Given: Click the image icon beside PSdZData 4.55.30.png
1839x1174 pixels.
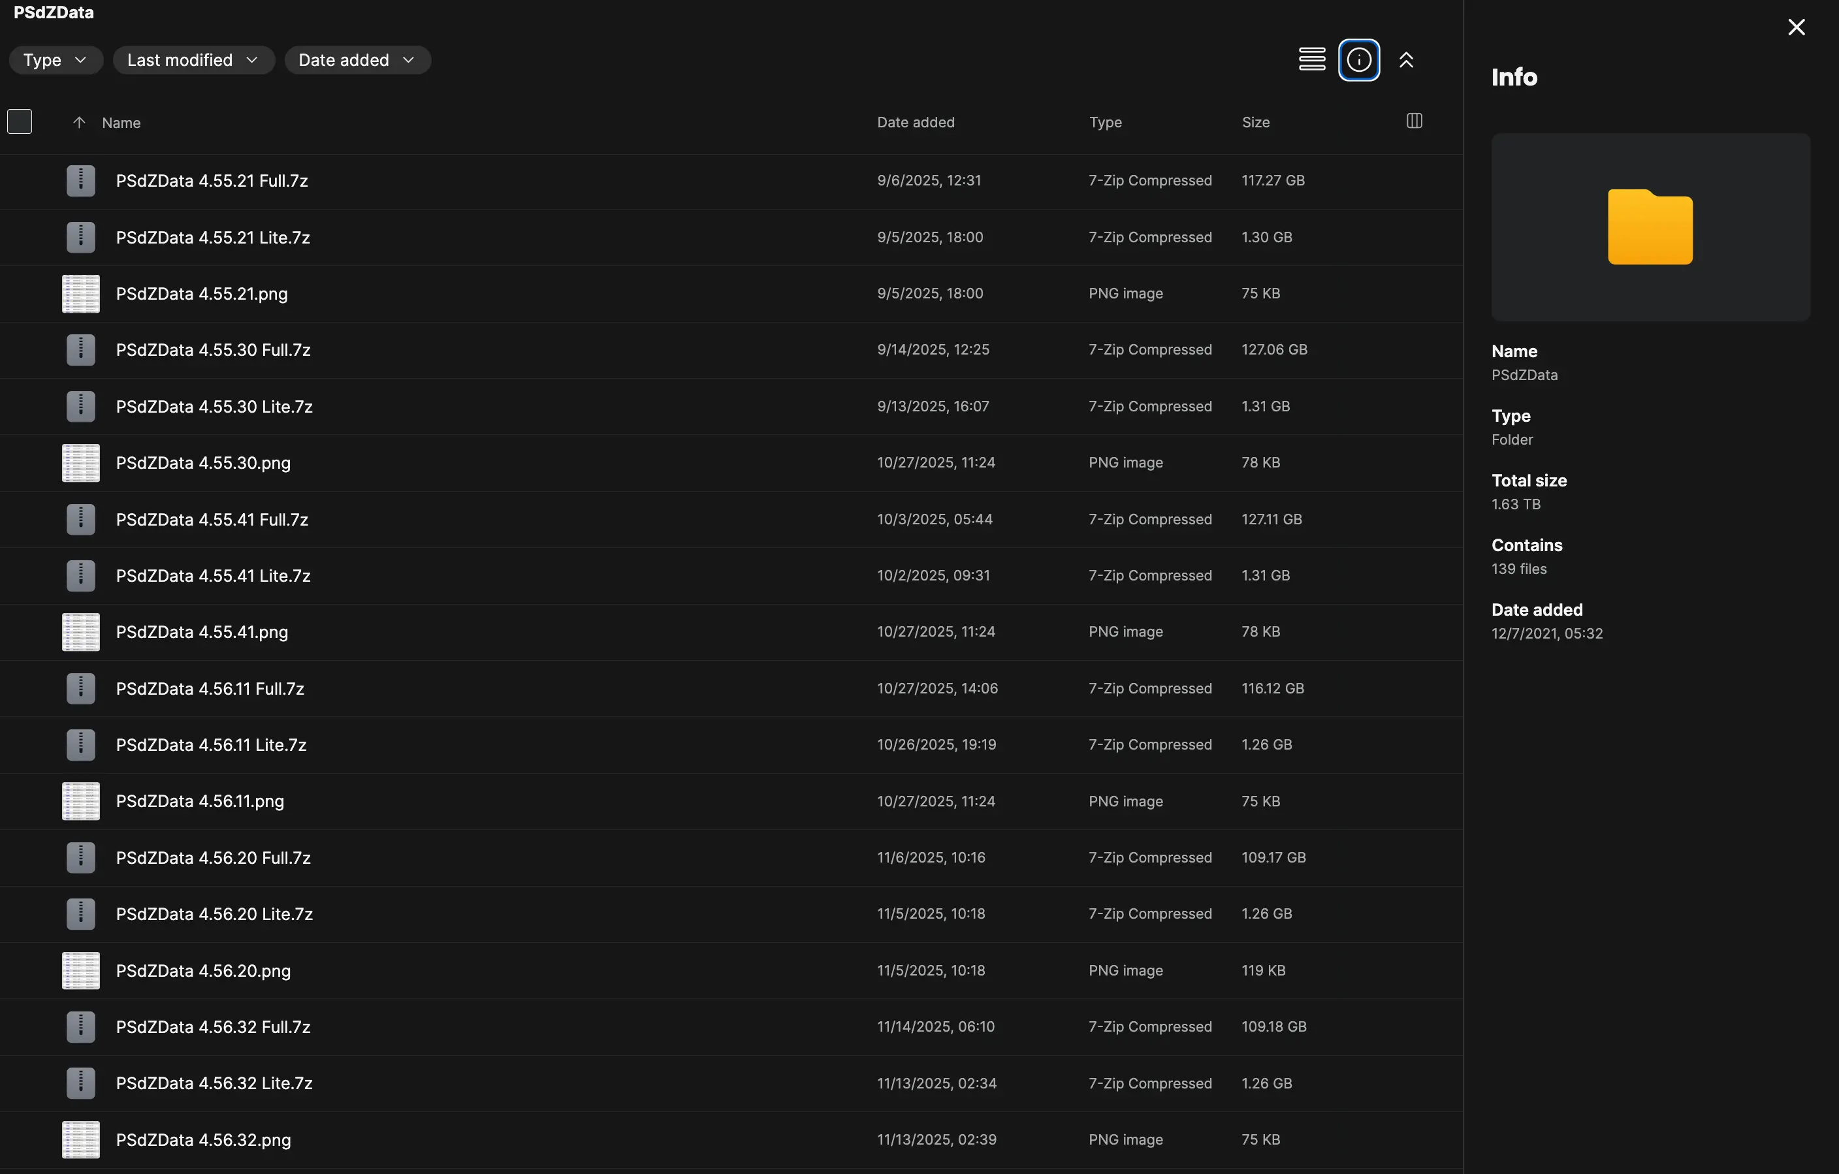Looking at the screenshot, I should [x=80, y=463].
